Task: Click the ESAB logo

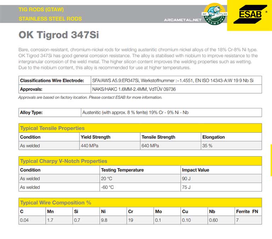Action: 250,14
